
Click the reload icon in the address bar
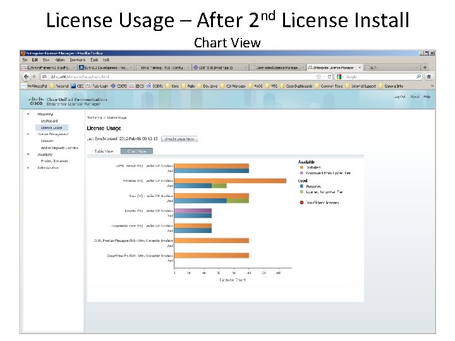(329, 77)
